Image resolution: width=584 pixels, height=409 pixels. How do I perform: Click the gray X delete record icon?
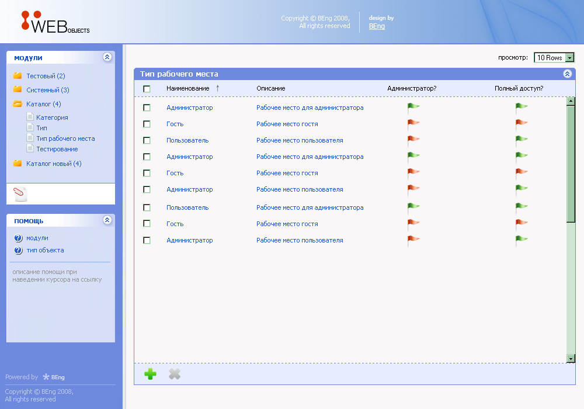(x=175, y=374)
